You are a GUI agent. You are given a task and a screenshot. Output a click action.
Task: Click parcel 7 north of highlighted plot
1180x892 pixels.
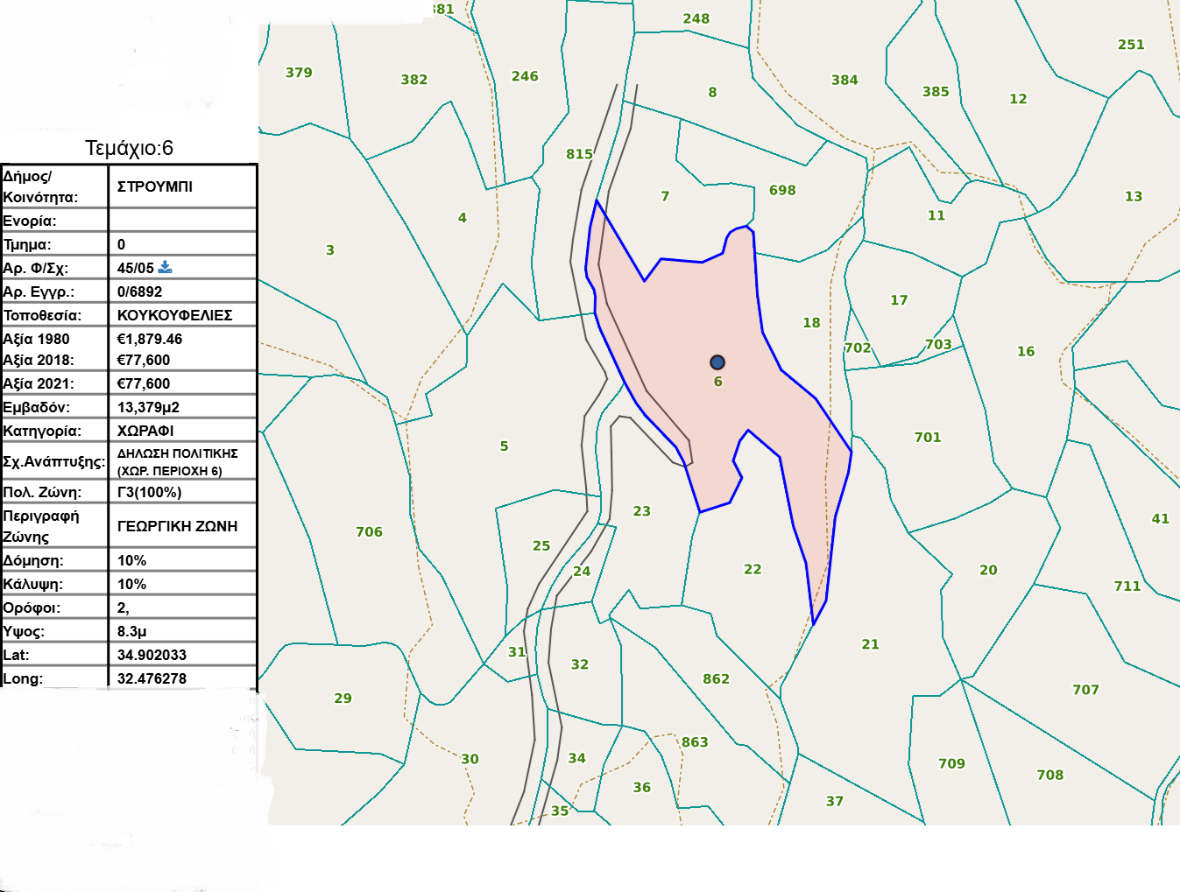coord(665,196)
